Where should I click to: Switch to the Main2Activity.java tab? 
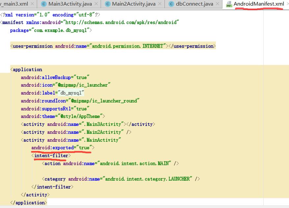point(133,4)
